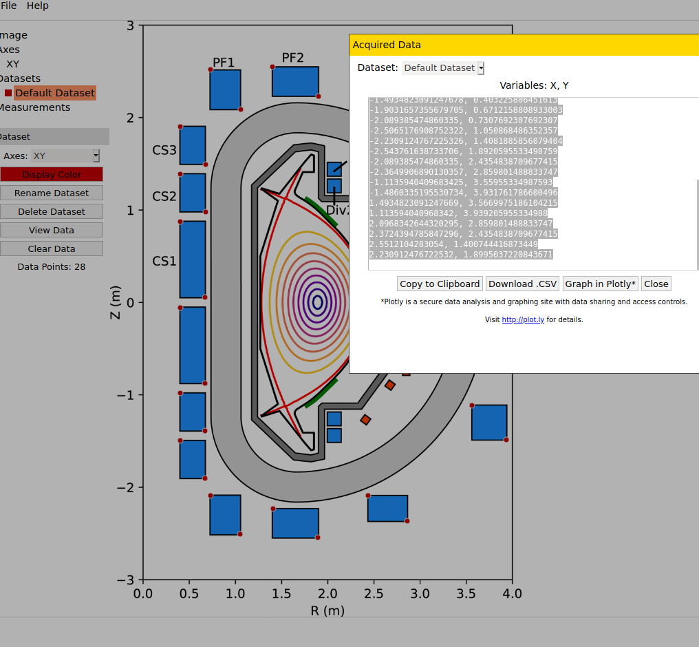Click the Data Points: 28 label

(x=52, y=266)
